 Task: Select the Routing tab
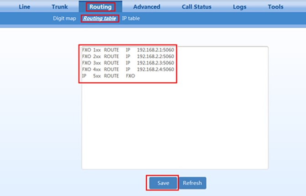[100, 7]
